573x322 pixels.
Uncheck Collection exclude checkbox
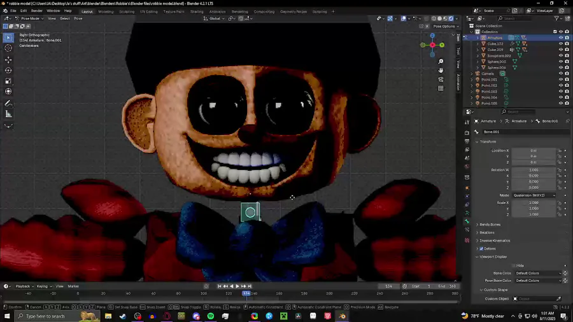click(x=555, y=32)
